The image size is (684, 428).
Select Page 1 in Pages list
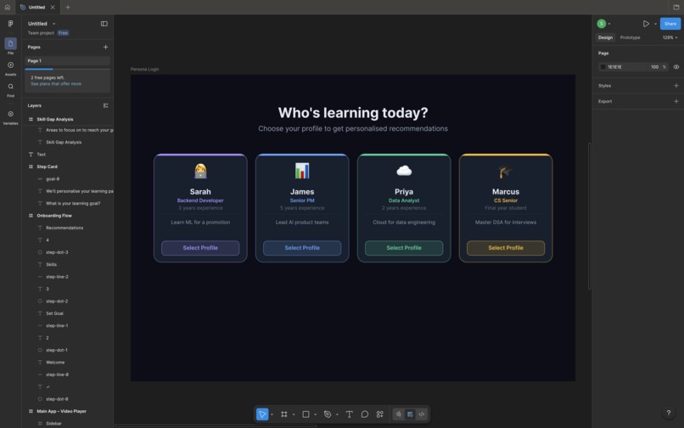point(68,60)
